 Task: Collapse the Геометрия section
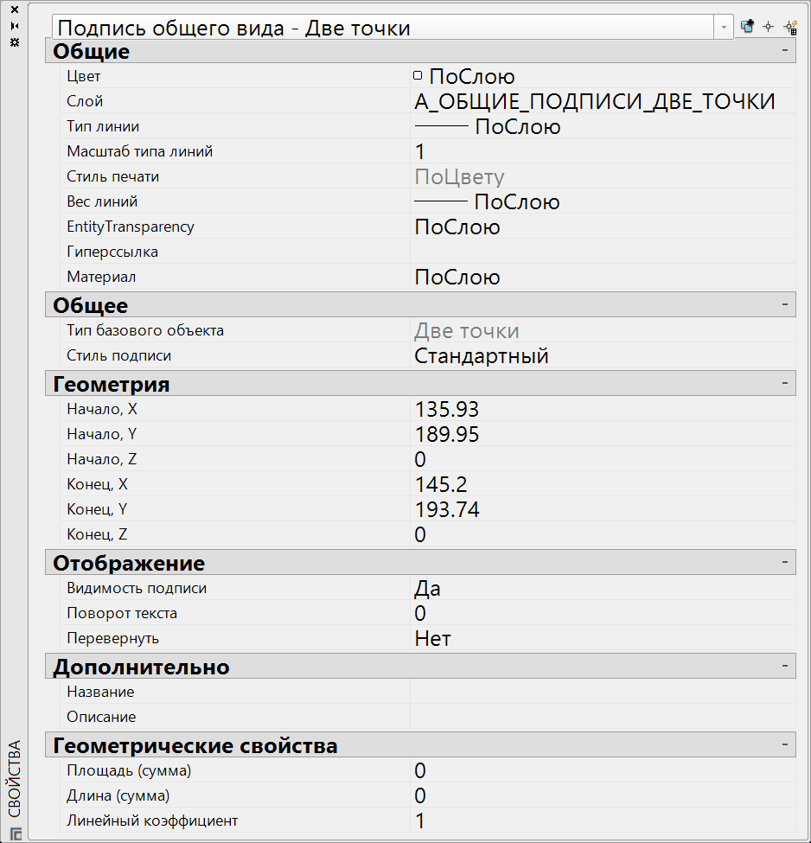[785, 383]
